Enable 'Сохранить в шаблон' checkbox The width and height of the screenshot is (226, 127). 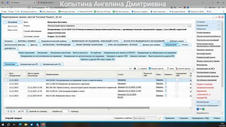coord(113,118)
